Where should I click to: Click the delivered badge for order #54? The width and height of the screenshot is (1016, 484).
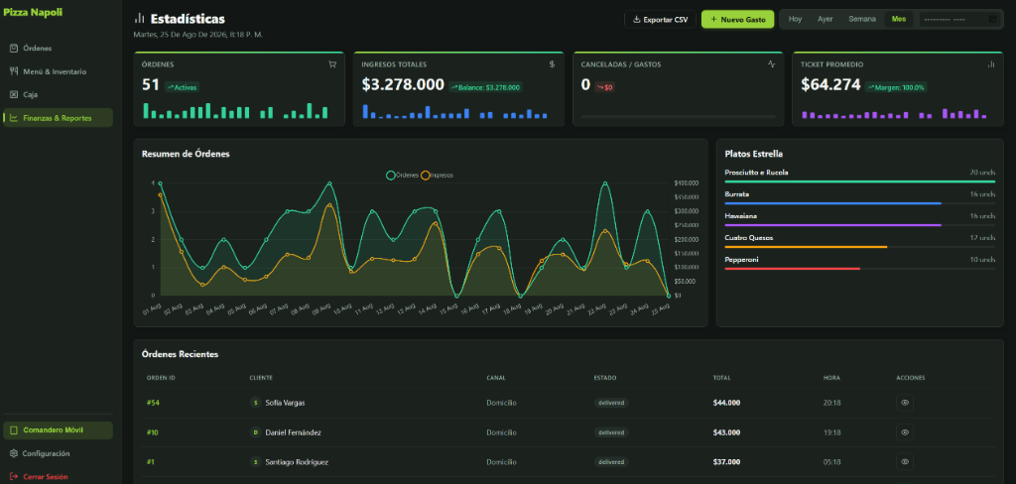611,403
